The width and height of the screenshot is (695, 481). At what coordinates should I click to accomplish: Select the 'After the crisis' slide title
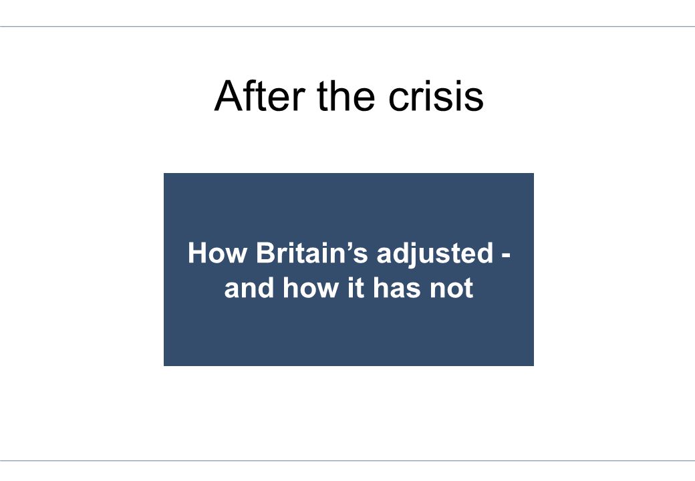point(349,96)
